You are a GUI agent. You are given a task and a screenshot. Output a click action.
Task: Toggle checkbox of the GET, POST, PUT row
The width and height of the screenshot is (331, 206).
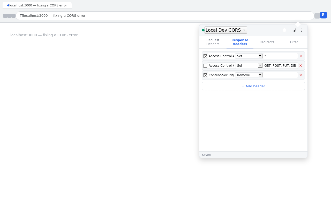205,66
